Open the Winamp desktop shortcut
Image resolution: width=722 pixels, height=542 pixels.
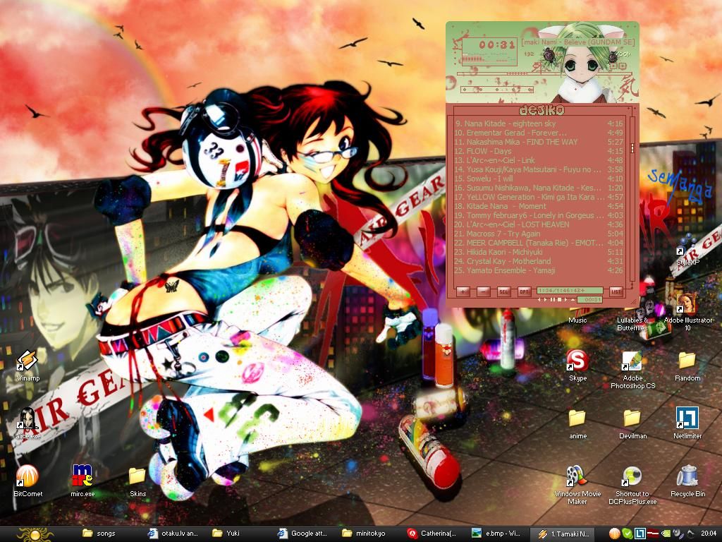click(27, 366)
